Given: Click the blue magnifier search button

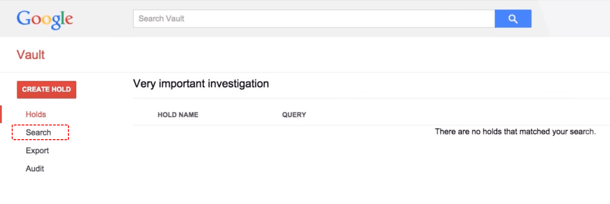Looking at the screenshot, I should click(x=513, y=19).
